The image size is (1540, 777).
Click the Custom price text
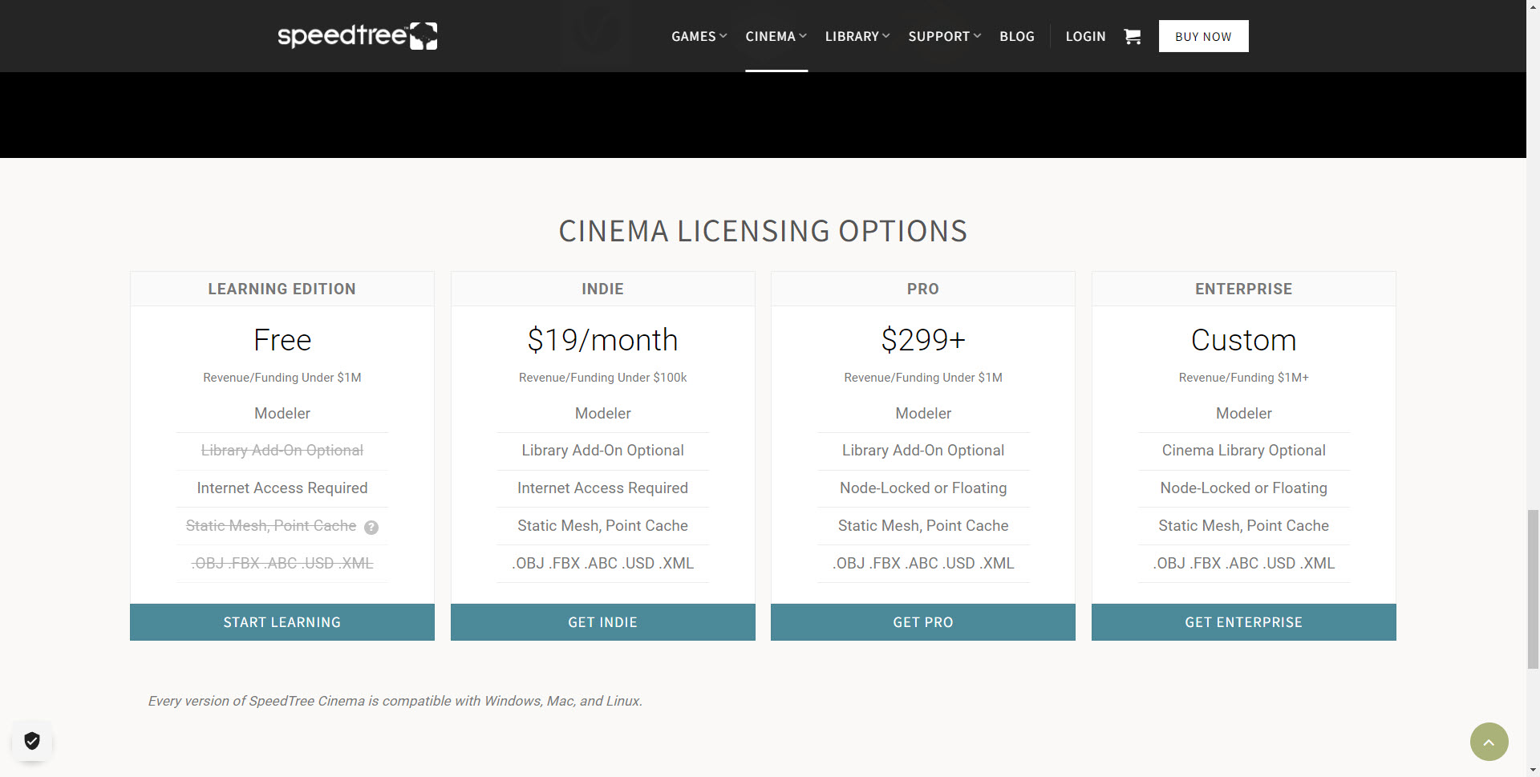click(x=1244, y=340)
